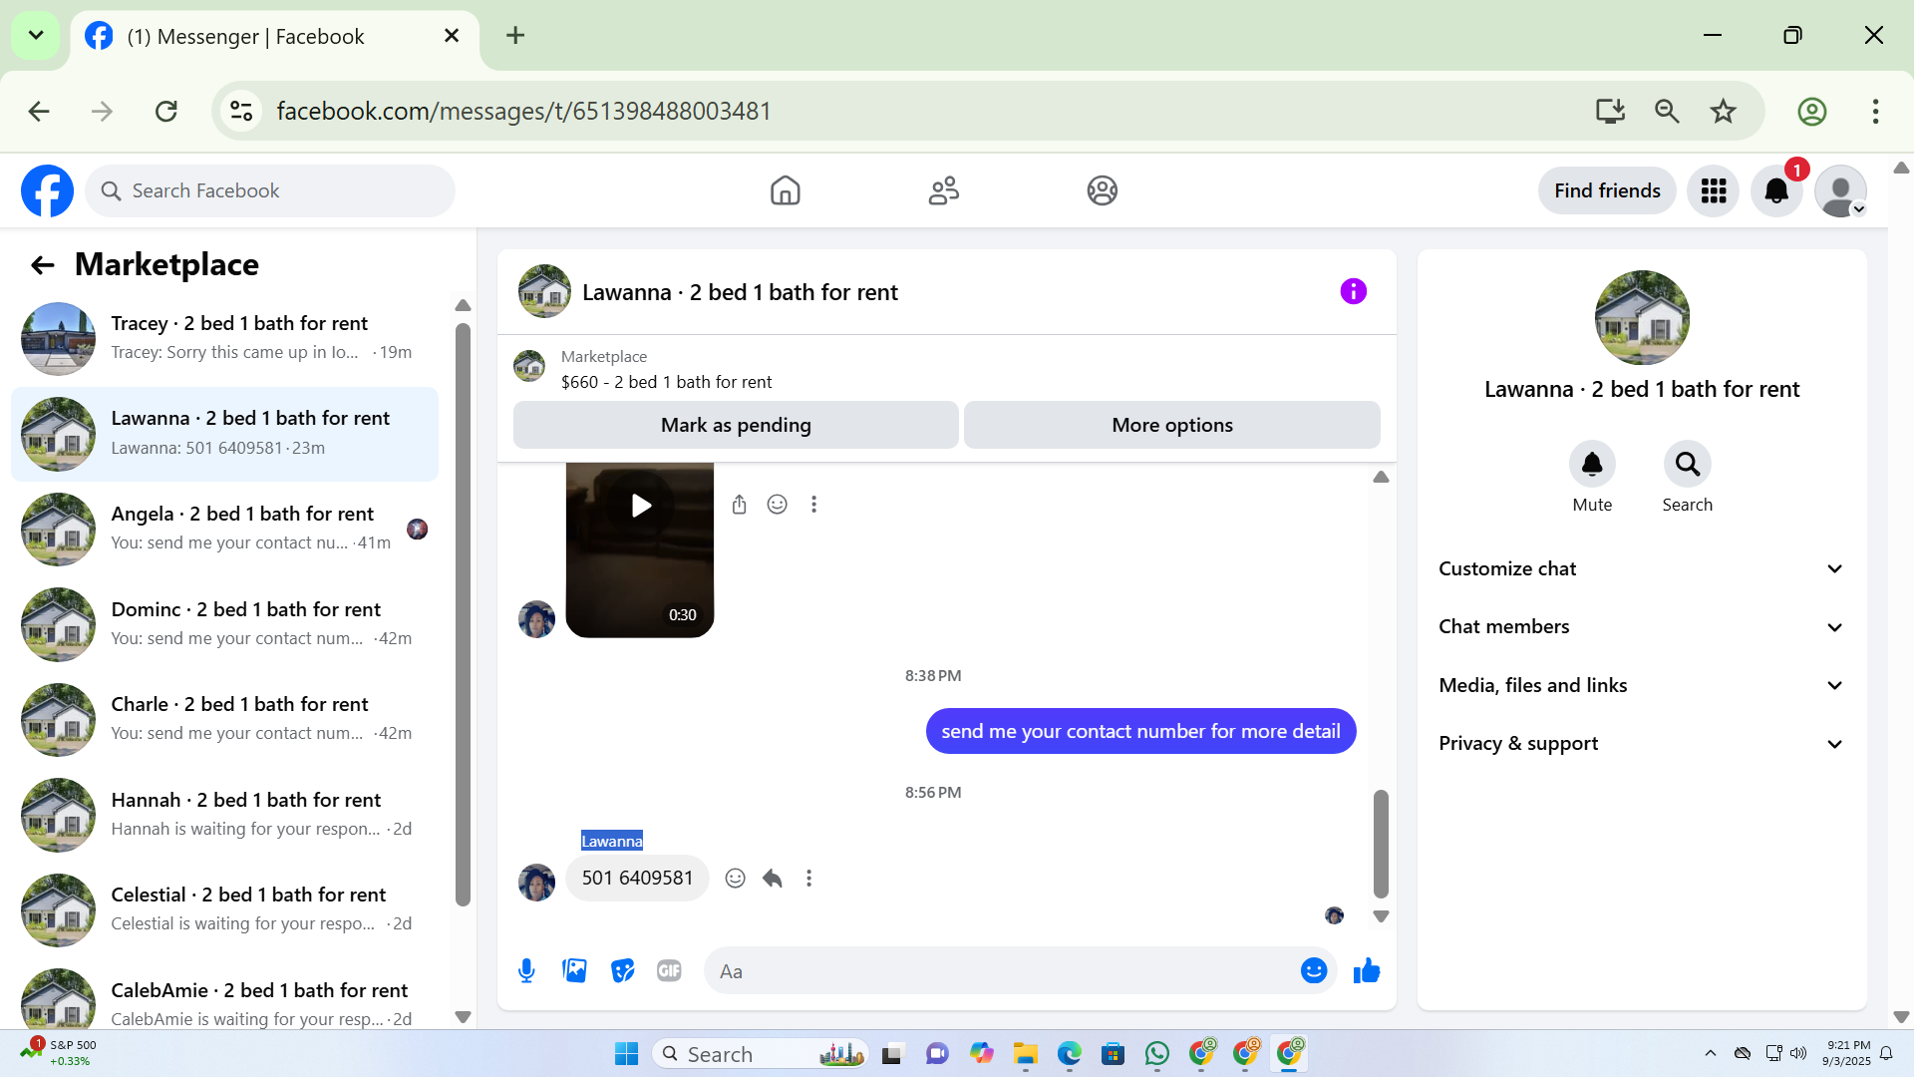Play the 0:30 video message
The width and height of the screenshot is (1914, 1077).
(x=640, y=506)
